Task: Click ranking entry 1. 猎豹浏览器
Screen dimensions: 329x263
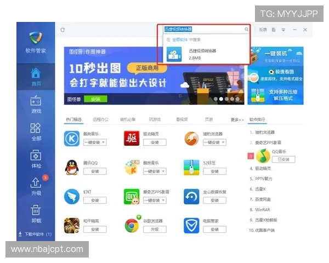Action: pos(262,133)
